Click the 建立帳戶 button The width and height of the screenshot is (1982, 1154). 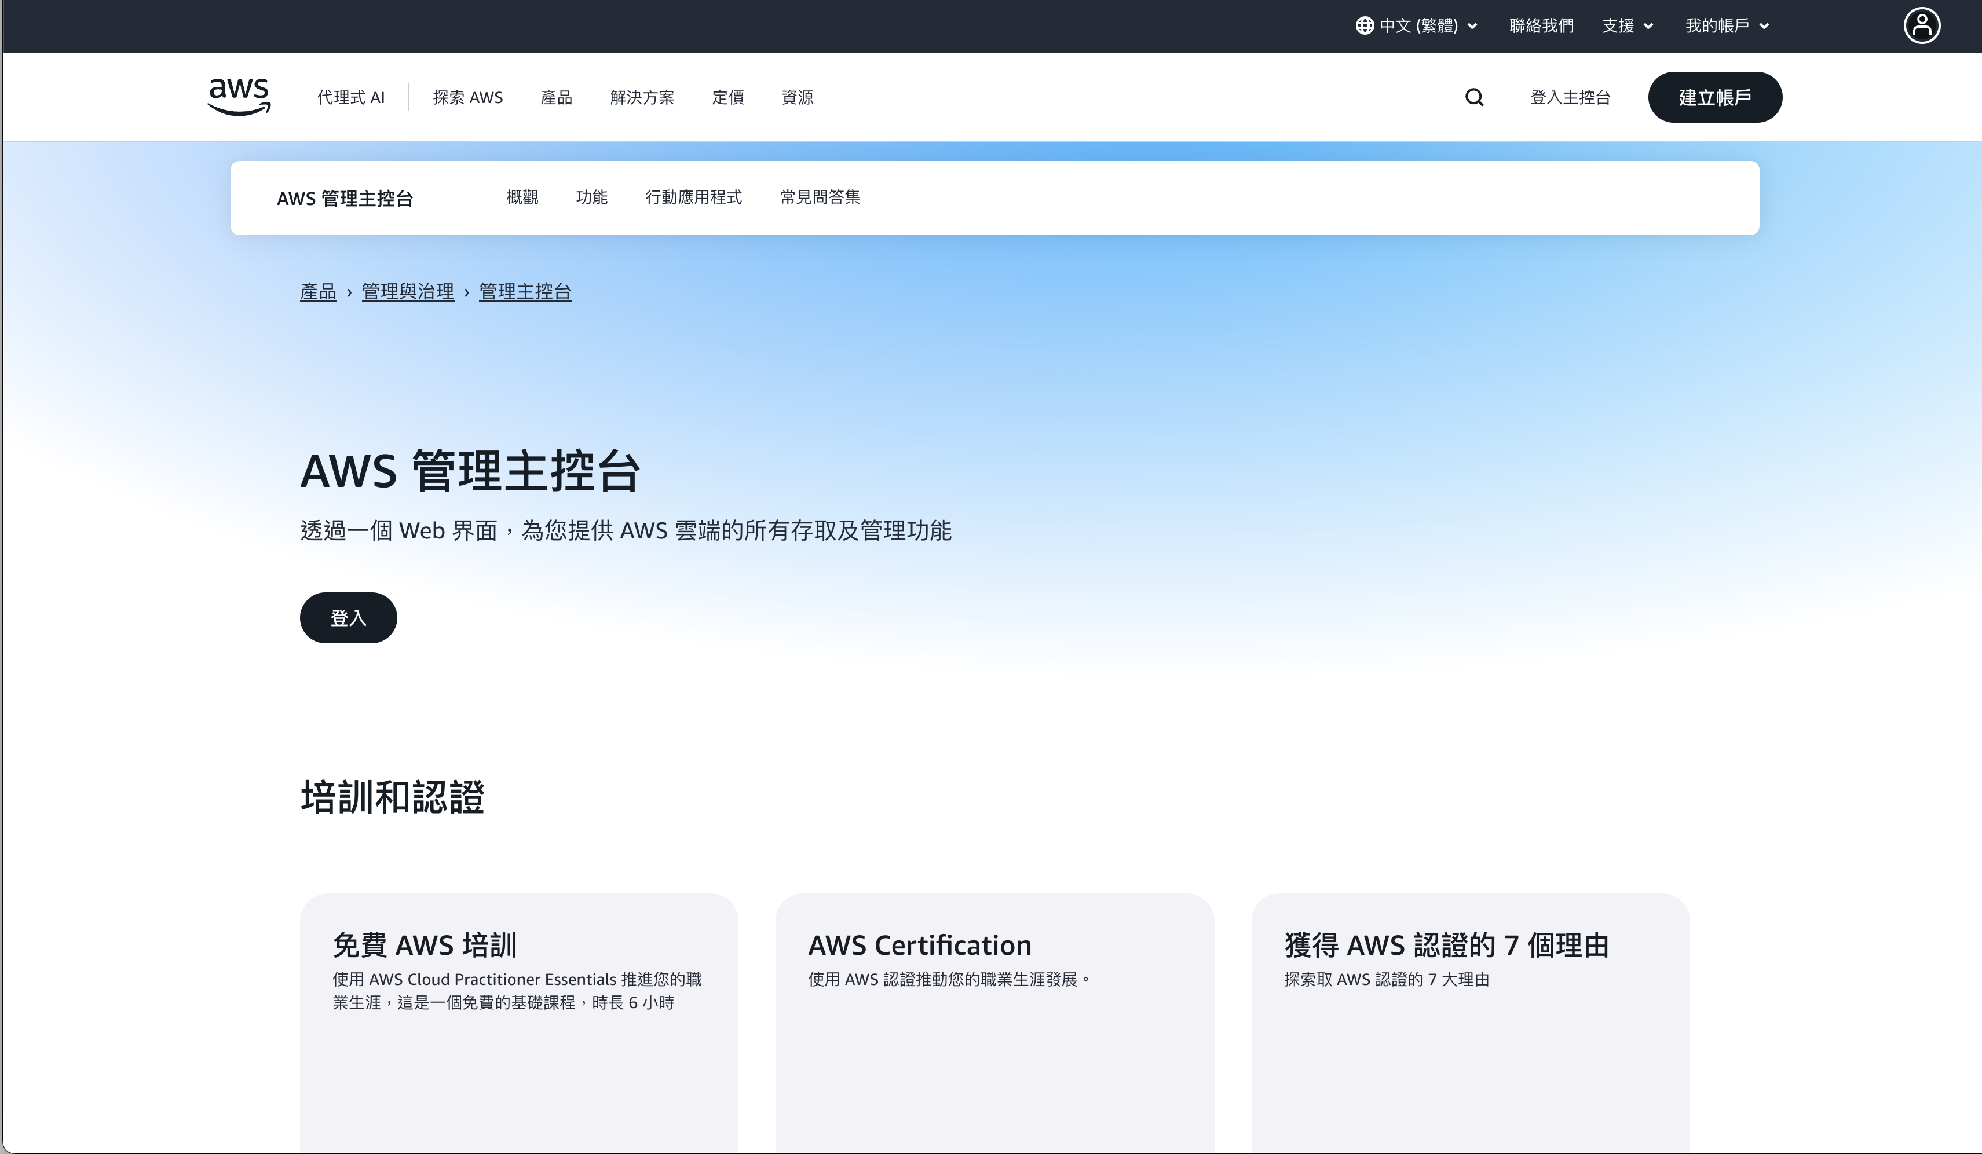coord(1714,97)
